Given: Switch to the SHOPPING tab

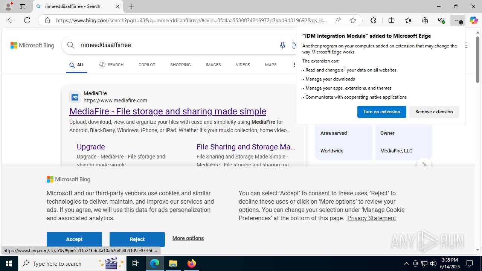Looking at the screenshot, I should point(180,65).
